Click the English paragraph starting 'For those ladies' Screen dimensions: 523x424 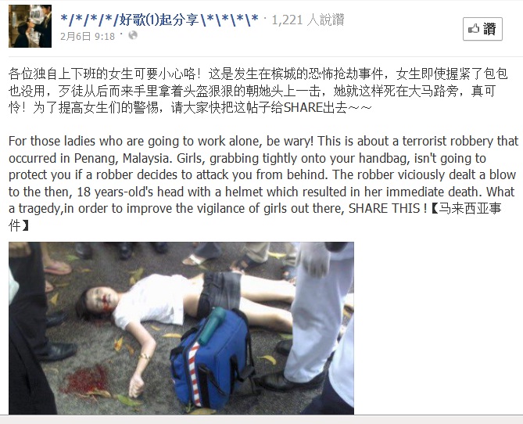(263, 183)
